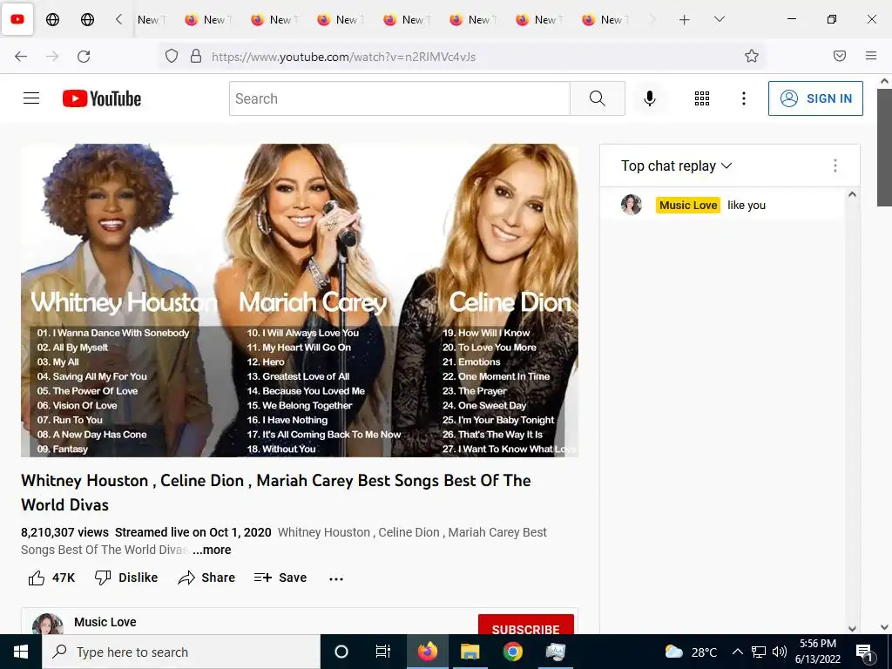The image size is (892, 669).
Task: Switch to the second pinned globe tab
Action: [52, 19]
